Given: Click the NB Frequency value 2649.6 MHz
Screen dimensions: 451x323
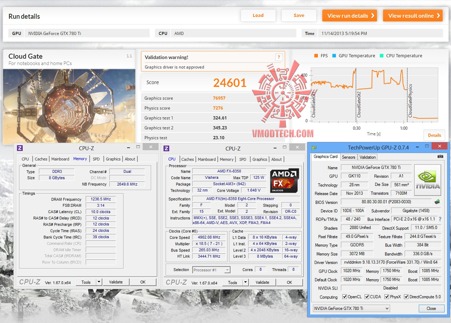Looking at the screenshot, I should point(127,184).
